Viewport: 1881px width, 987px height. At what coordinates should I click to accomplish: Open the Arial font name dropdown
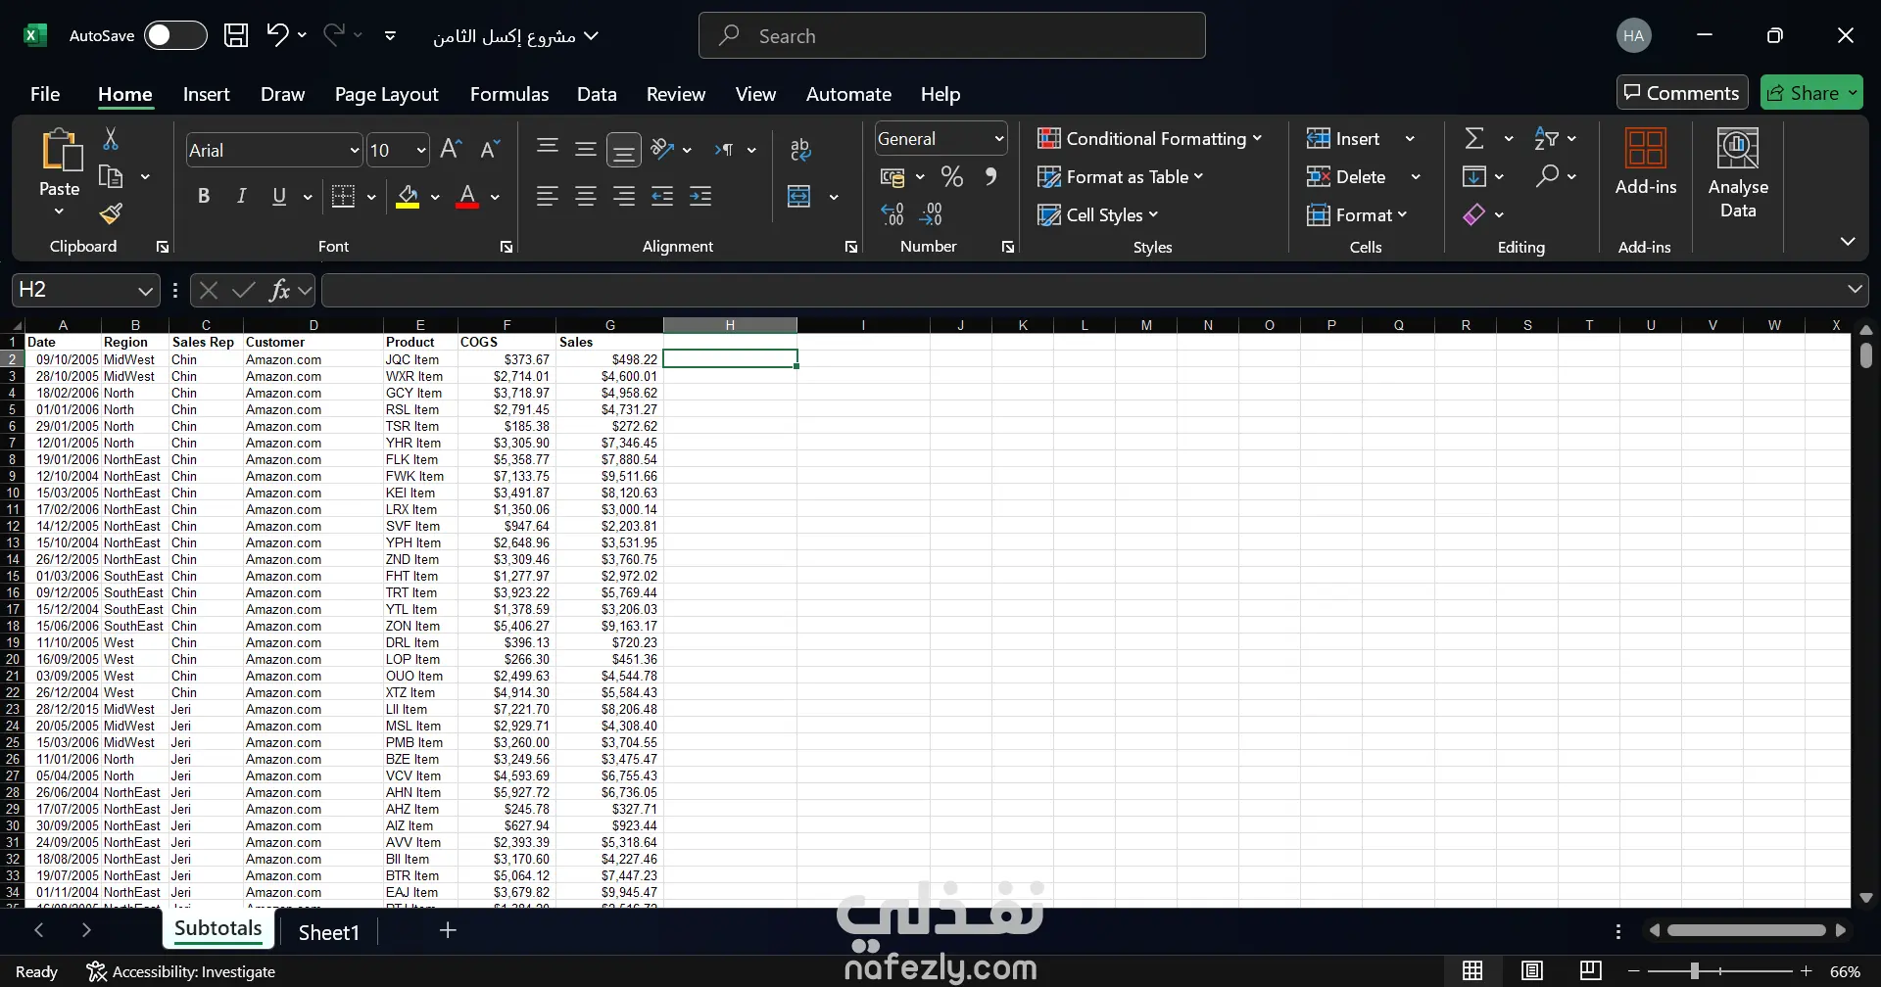click(355, 150)
